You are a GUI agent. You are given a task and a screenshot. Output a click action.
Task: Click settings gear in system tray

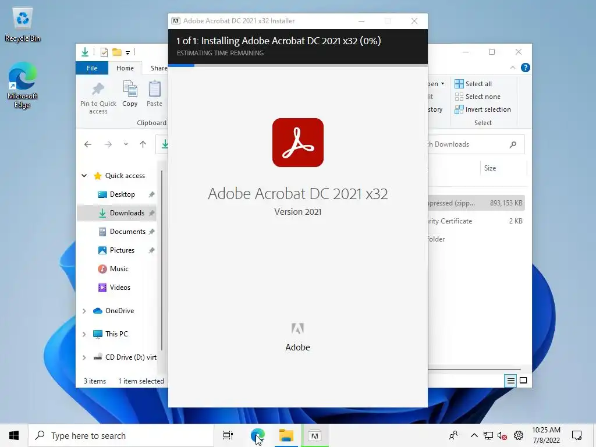(519, 435)
